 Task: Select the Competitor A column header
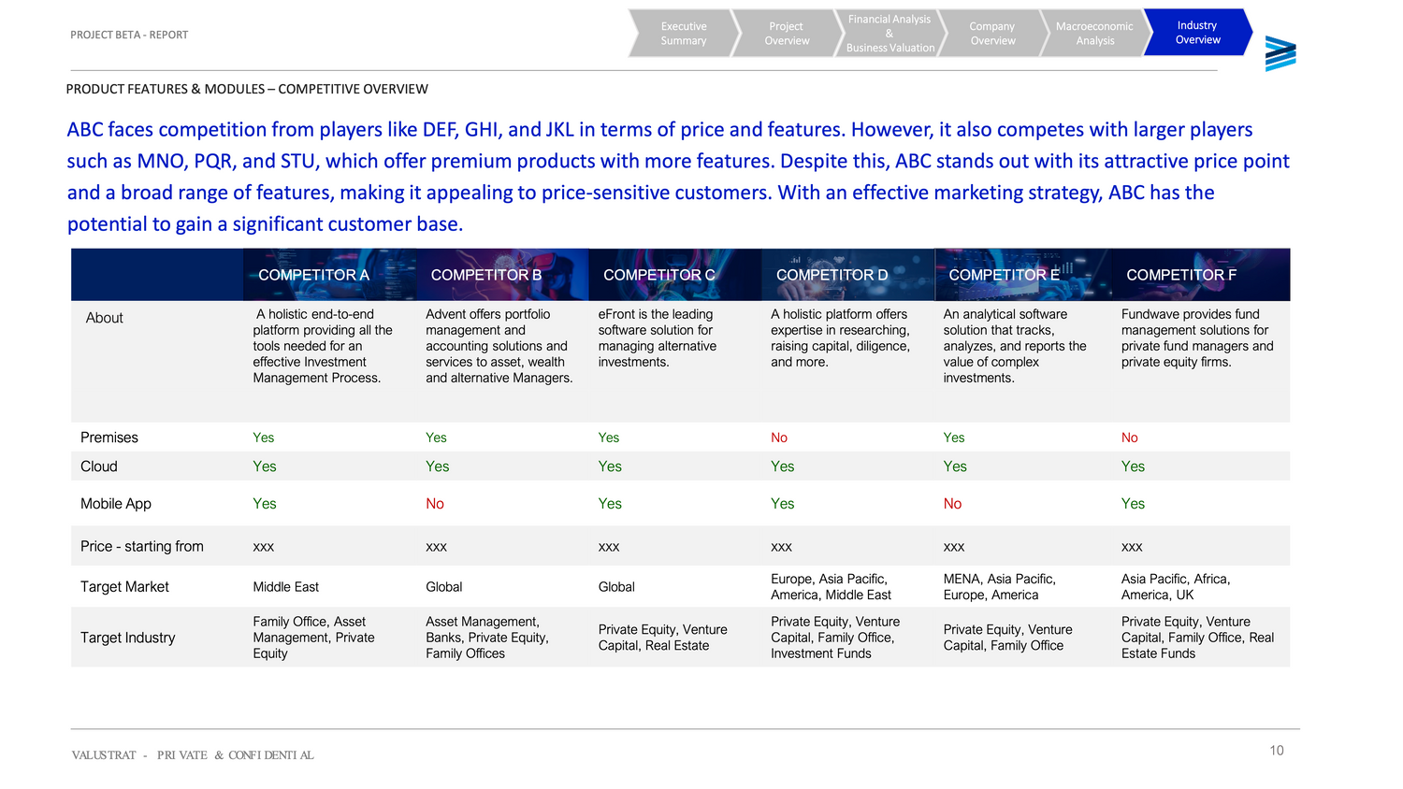tap(314, 275)
